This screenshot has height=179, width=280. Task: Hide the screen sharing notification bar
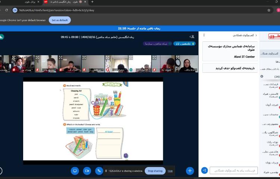[170, 171]
